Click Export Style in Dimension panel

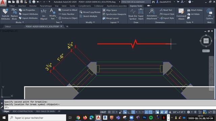167,18
